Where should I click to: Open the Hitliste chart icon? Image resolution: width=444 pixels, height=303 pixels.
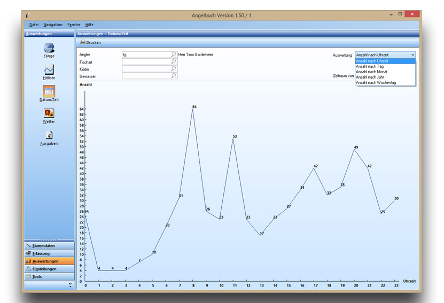click(x=49, y=69)
